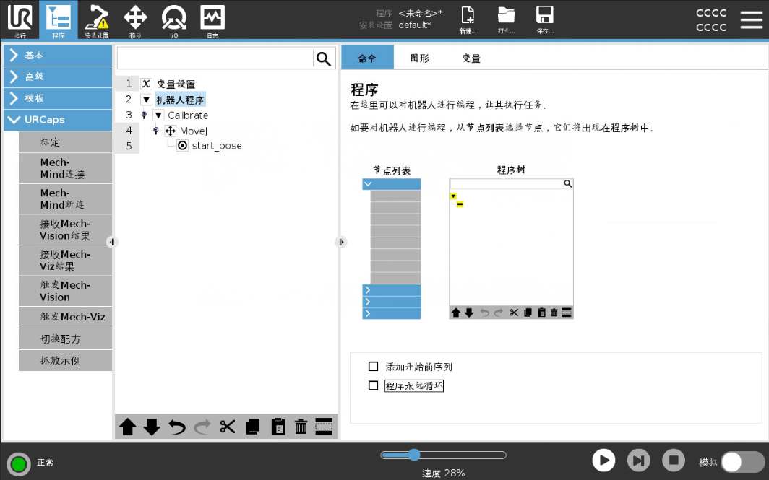
Task: Insert the Mech-Mind连接 node
Action: [x=65, y=168]
